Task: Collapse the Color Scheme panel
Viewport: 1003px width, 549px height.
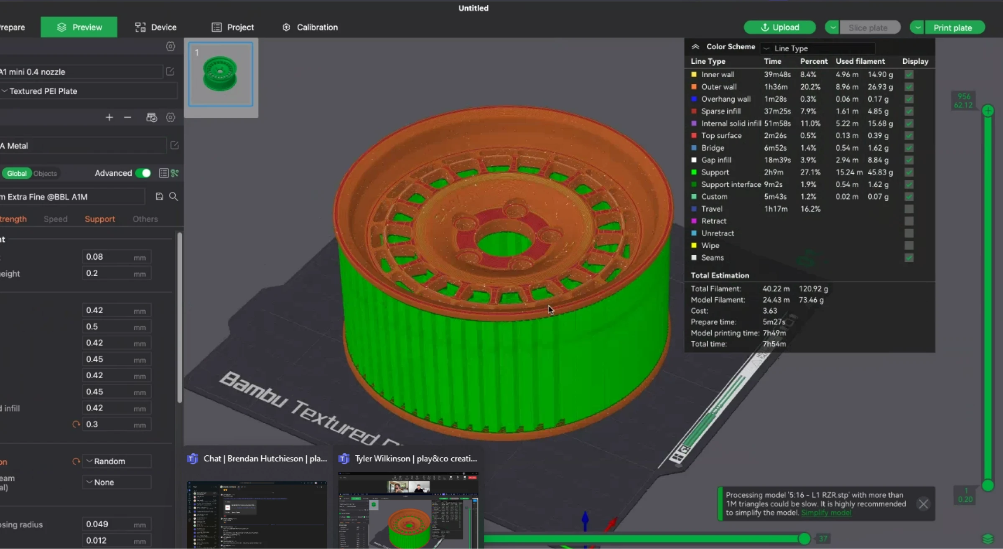Action: coord(695,47)
